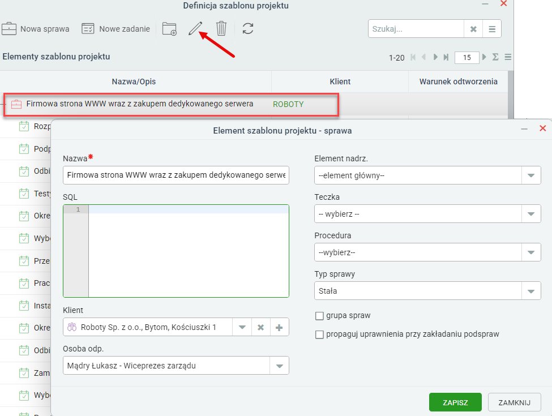The width and height of the screenshot is (552, 416).
Task: Click the arrow next to 15 field
Action: click(485, 57)
